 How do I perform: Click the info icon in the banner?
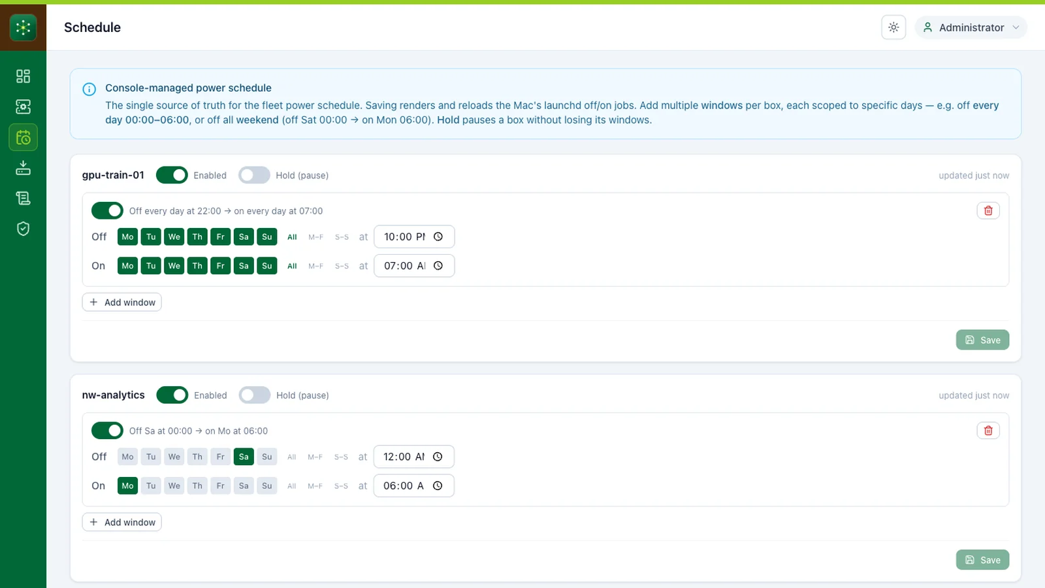click(89, 89)
